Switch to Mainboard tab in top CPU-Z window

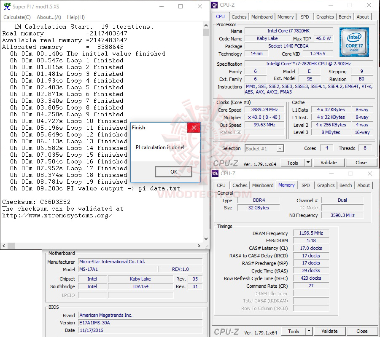[x=262, y=17]
